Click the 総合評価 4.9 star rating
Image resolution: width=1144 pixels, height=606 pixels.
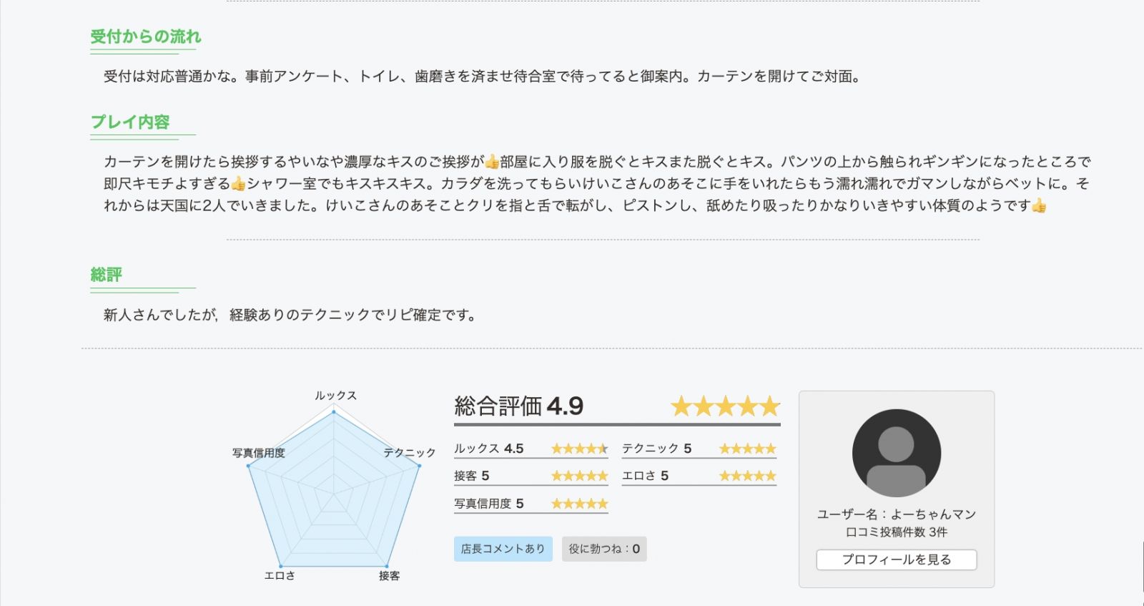coord(725,406)
